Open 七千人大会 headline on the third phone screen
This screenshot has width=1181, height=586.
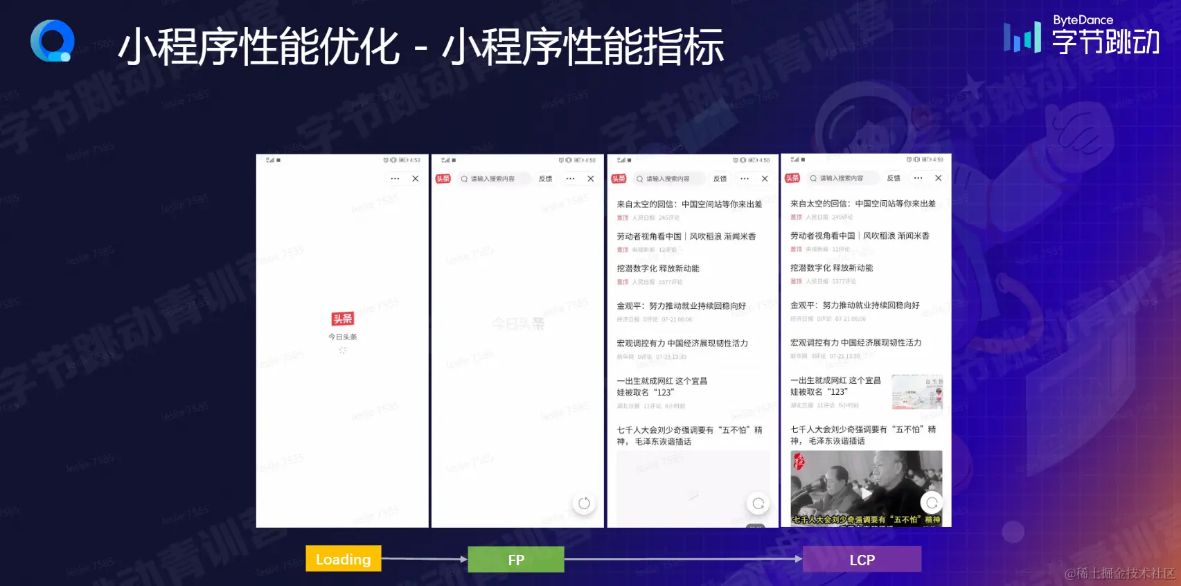click(x=690, y=436)
